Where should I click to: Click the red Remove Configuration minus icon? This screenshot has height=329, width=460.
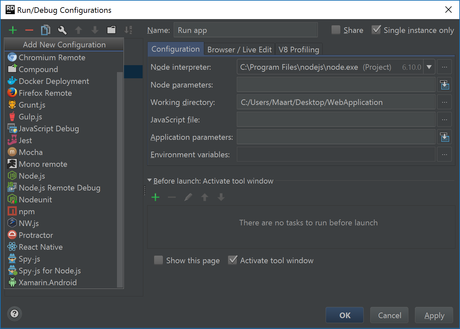coord(29,30)
